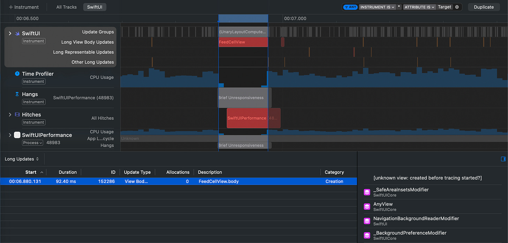
Task: Click the All Hitches lane label
Action: (x=103, y=118)
